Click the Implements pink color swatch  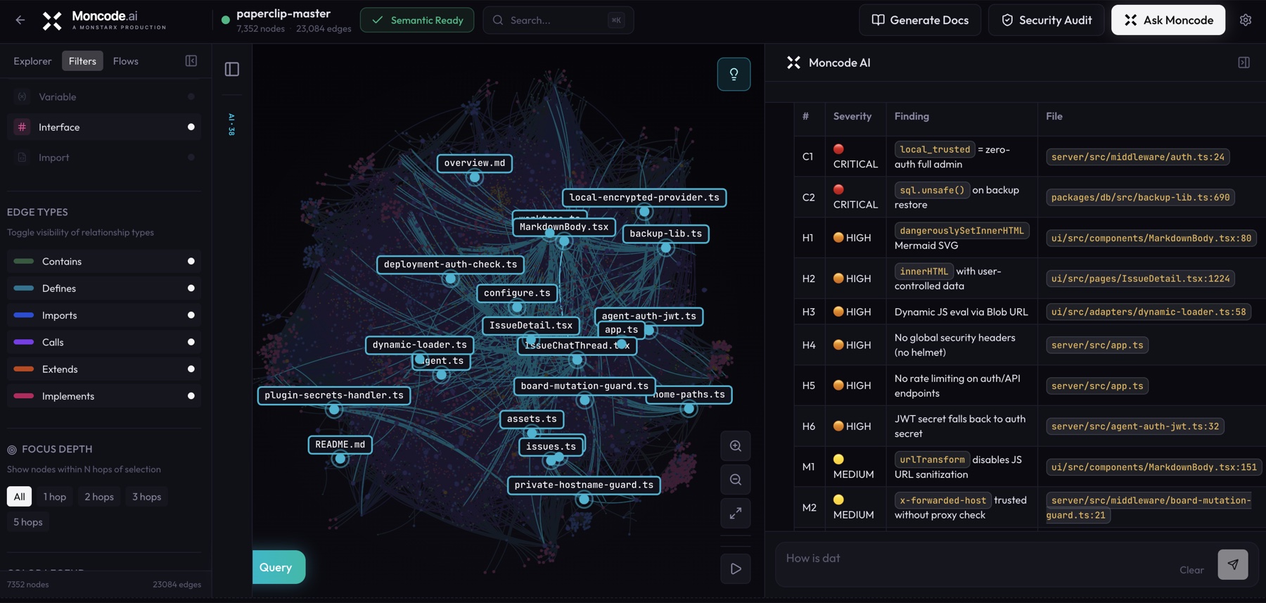point(23,396)
